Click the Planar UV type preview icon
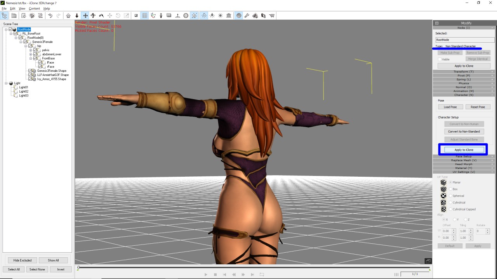497x279 pixels. (443, 182)
